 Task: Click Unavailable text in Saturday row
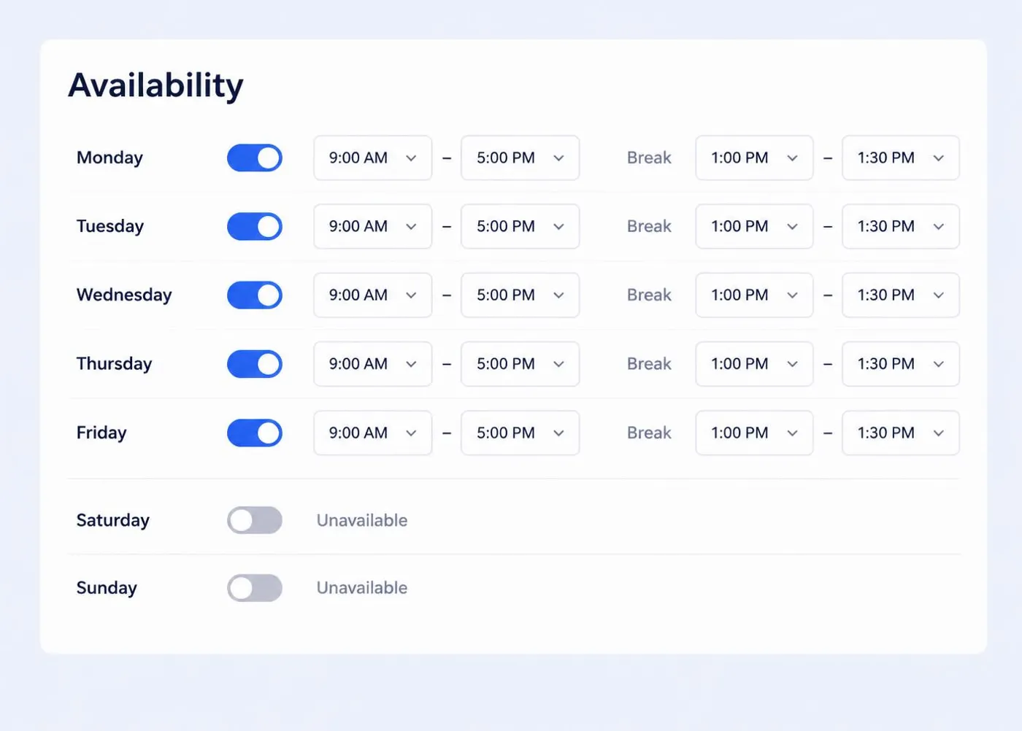click(x=362, y=520)
